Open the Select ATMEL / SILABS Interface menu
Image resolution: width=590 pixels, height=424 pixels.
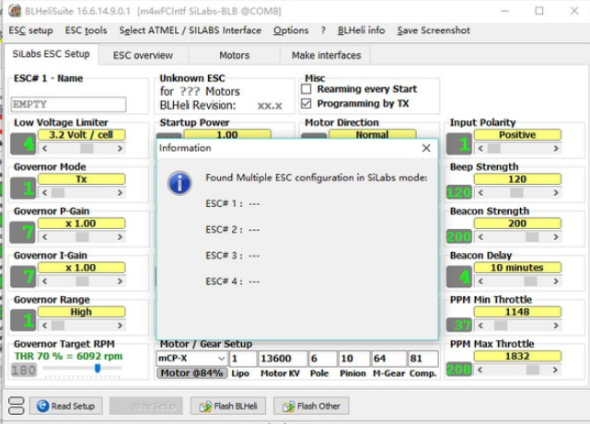point(190,30)
